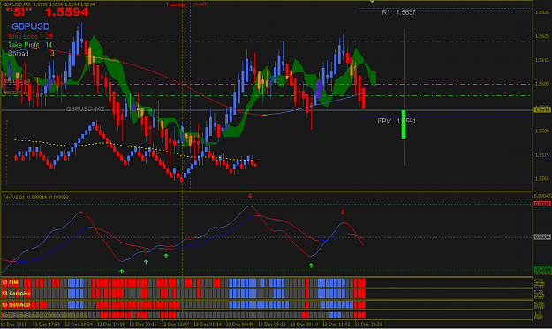552x329 pixels.
Task: Click the 13 Dec 11:28 time label
Action: pyautogui.click(x=368, y=324)
